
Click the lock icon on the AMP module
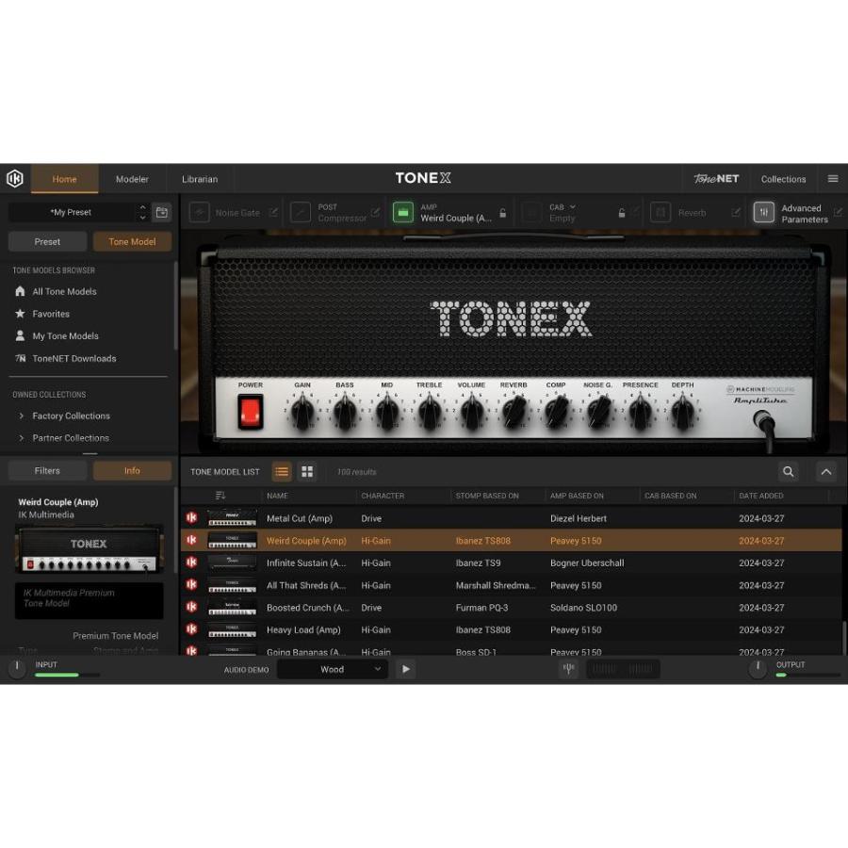[504, 213]
